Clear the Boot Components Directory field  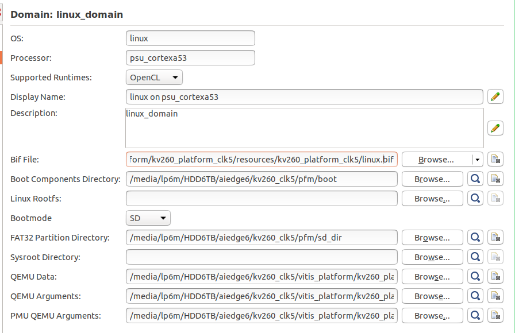495,179
